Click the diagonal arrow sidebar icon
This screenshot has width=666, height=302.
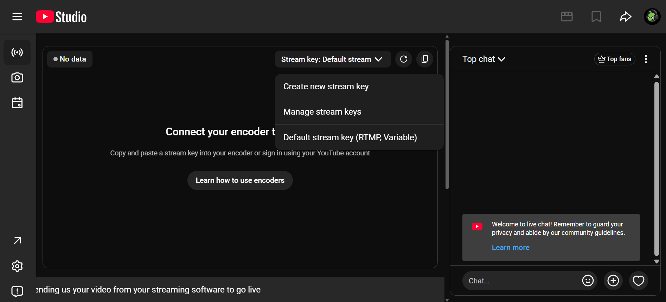tap(17, 241)
